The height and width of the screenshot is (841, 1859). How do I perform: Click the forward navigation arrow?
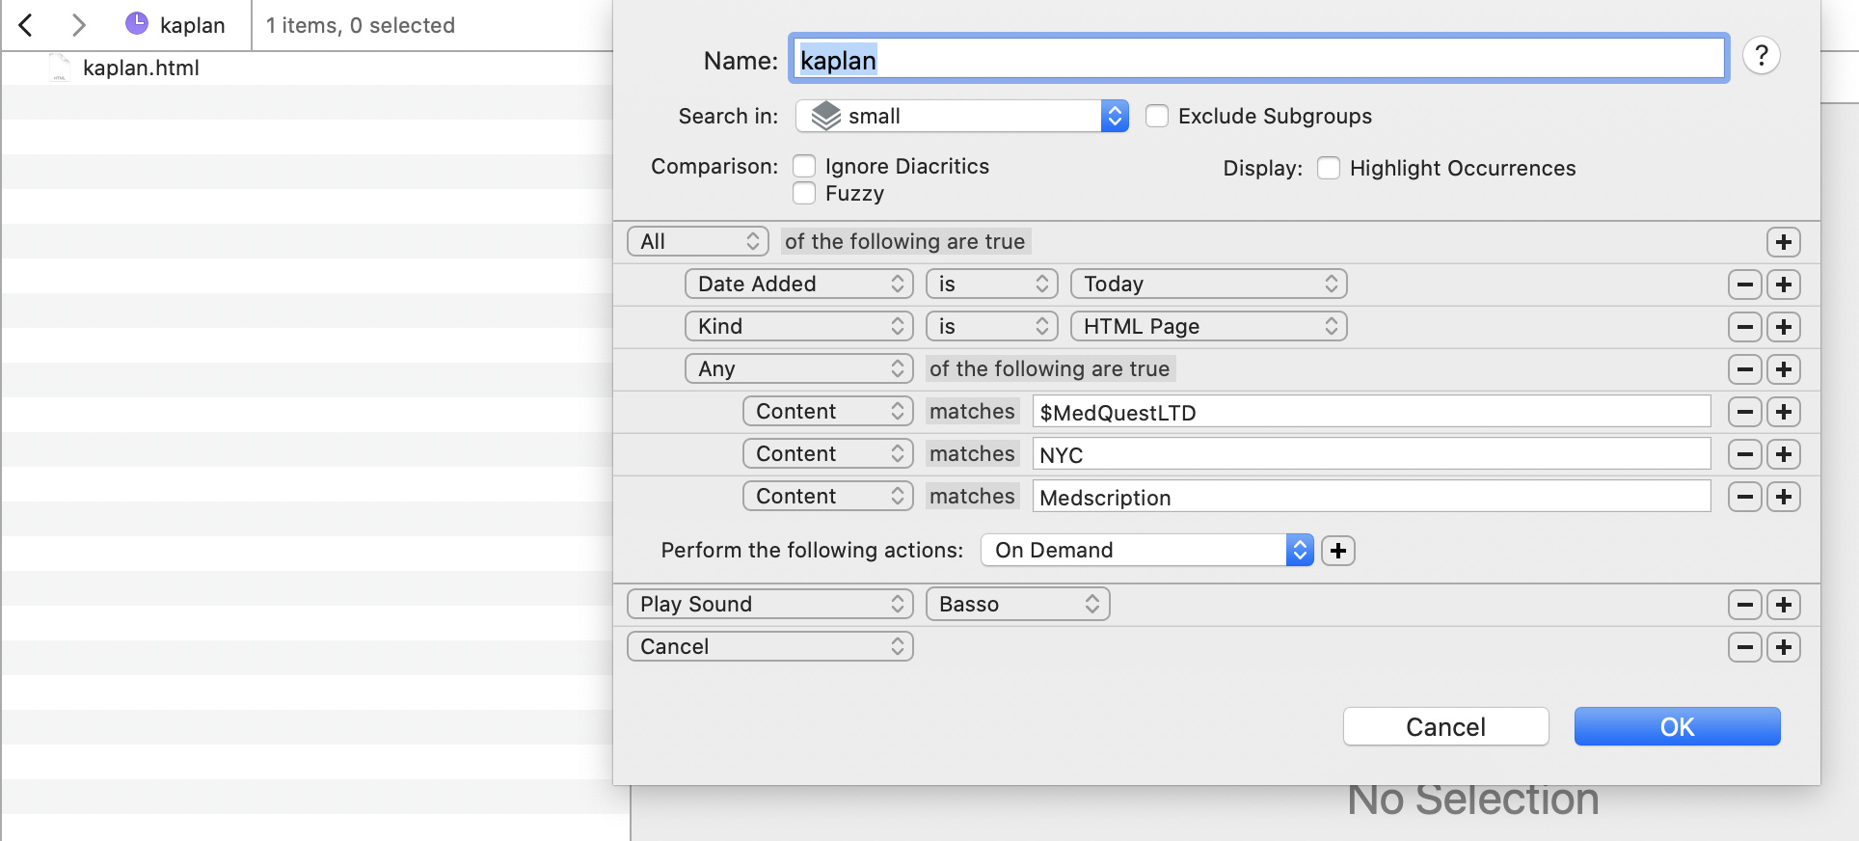point(79,25)
